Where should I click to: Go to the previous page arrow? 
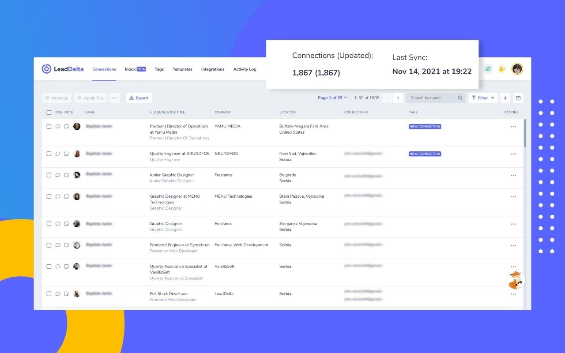click(388, 98)
